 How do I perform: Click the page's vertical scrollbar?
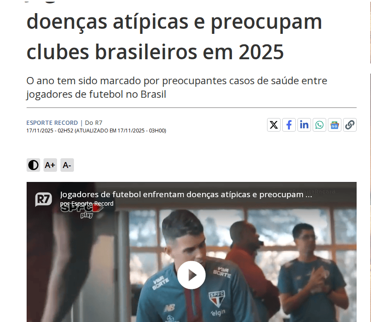coord(370,161)
